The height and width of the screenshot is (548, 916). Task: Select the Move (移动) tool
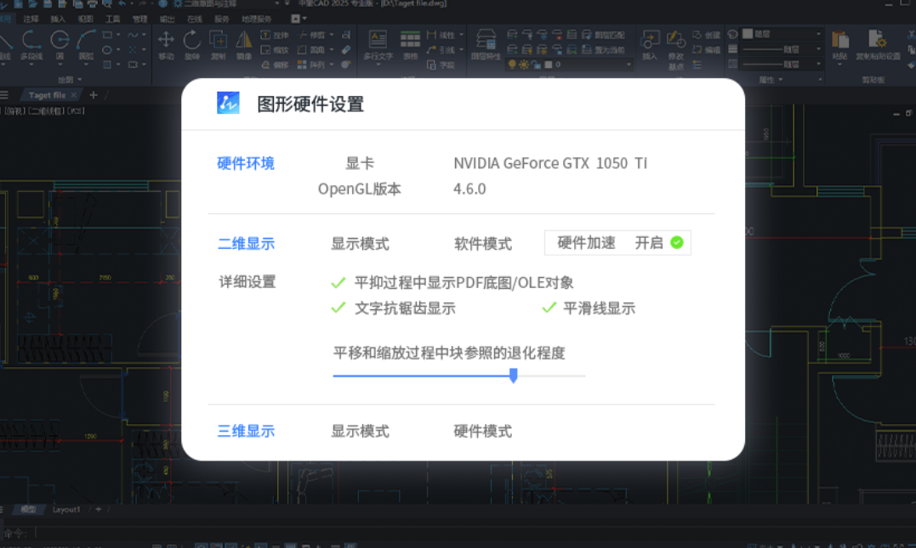tap(166, 42)
